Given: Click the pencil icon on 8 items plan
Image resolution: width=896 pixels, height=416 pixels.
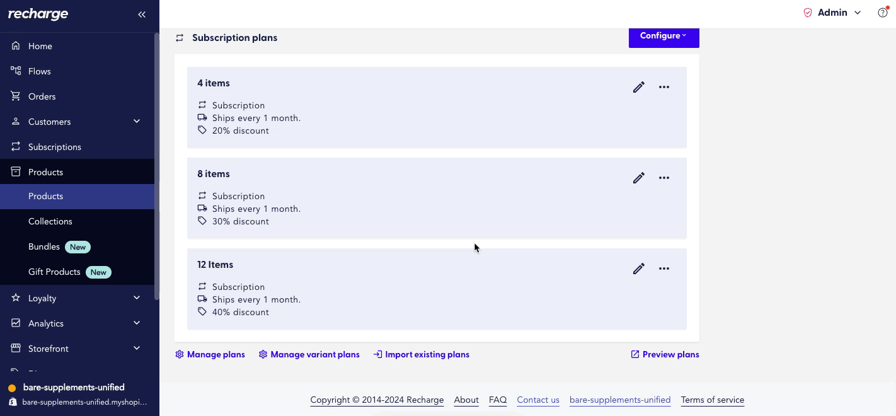Looking at the screenshot, I should (x=639, y=178).
